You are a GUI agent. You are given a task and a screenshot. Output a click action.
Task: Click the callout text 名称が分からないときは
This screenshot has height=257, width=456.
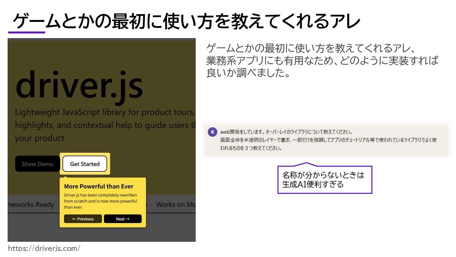(x=323, y=175)
